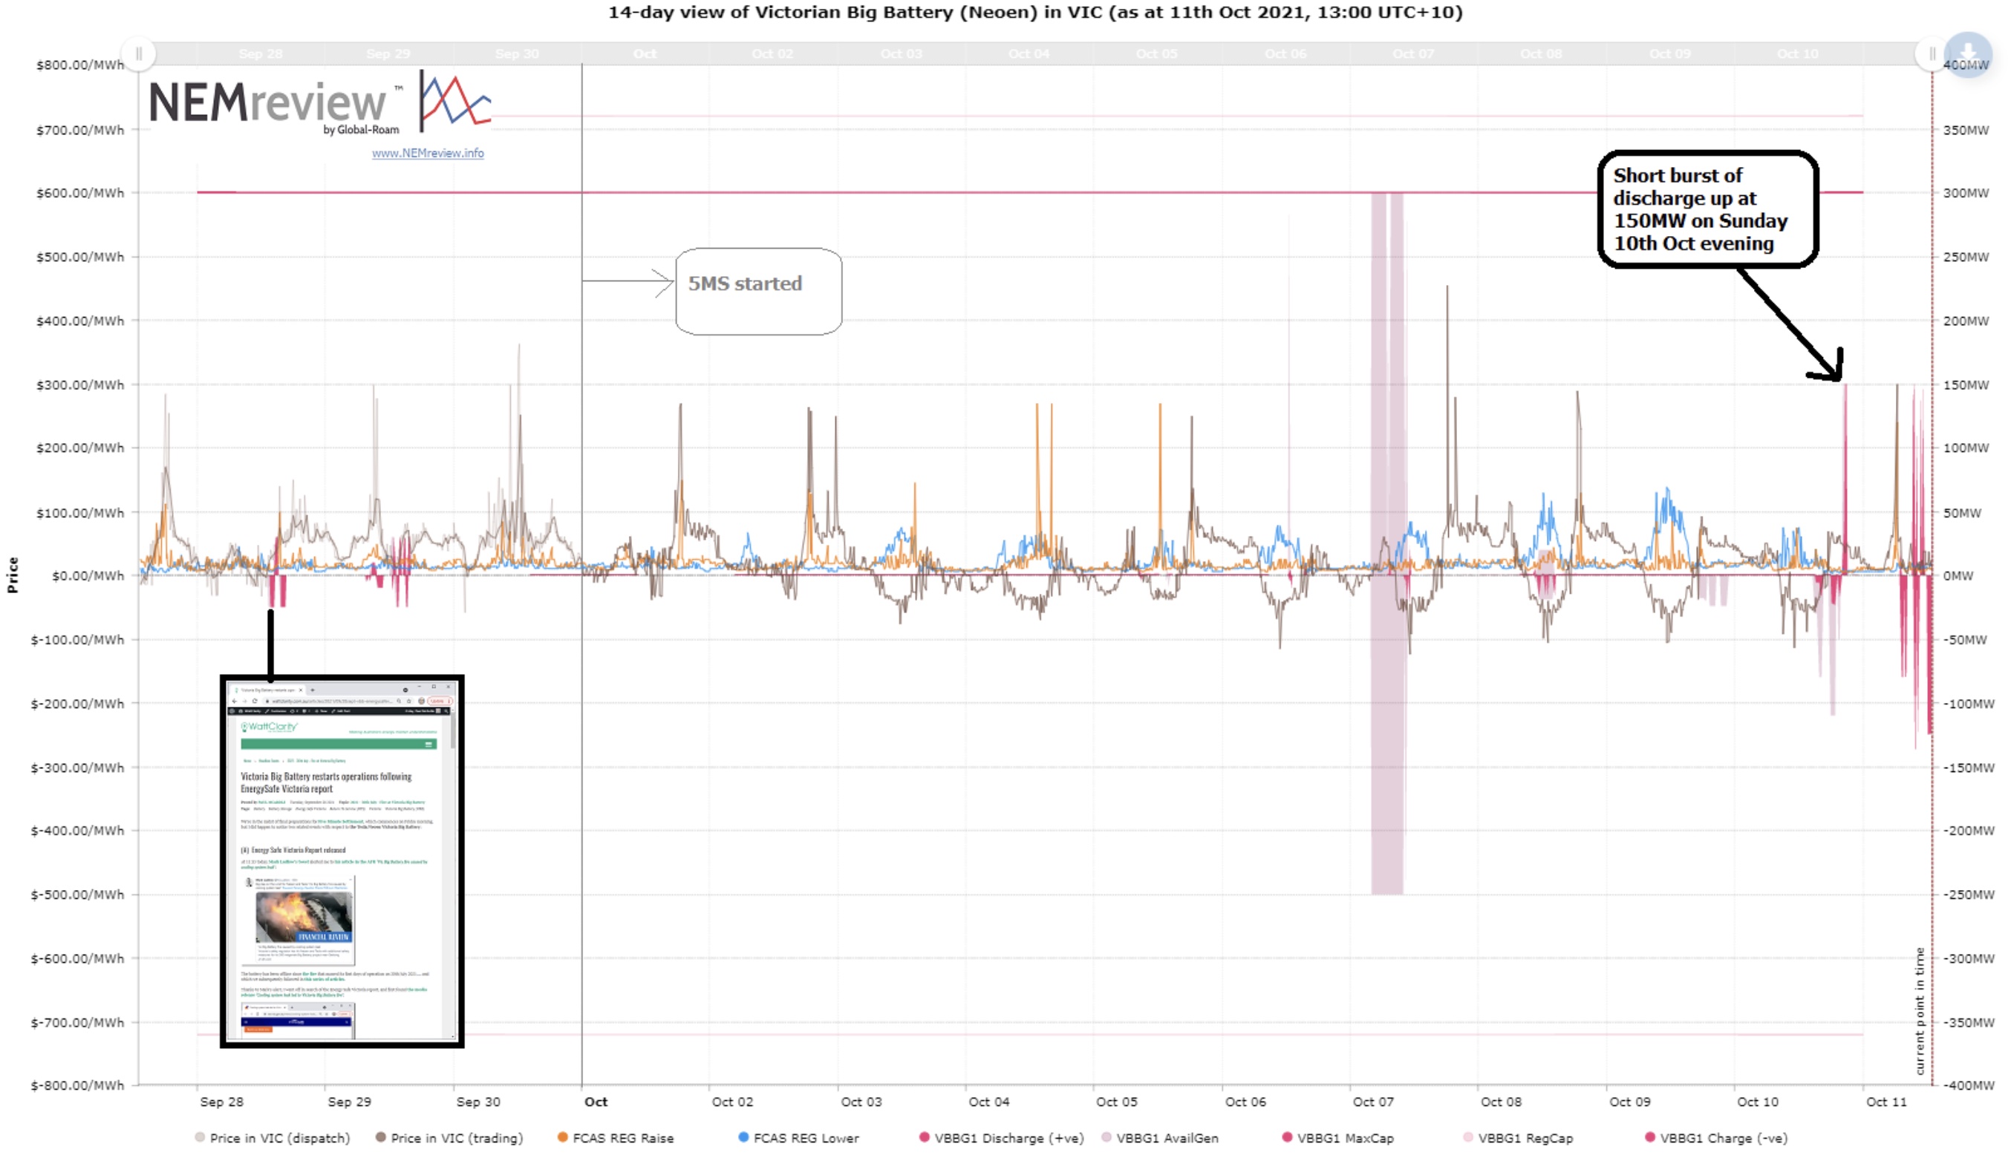Open the WattClarity article thumbnail
The width and height of the screenshot is (2011, 1161).
(x=342, y=861)
